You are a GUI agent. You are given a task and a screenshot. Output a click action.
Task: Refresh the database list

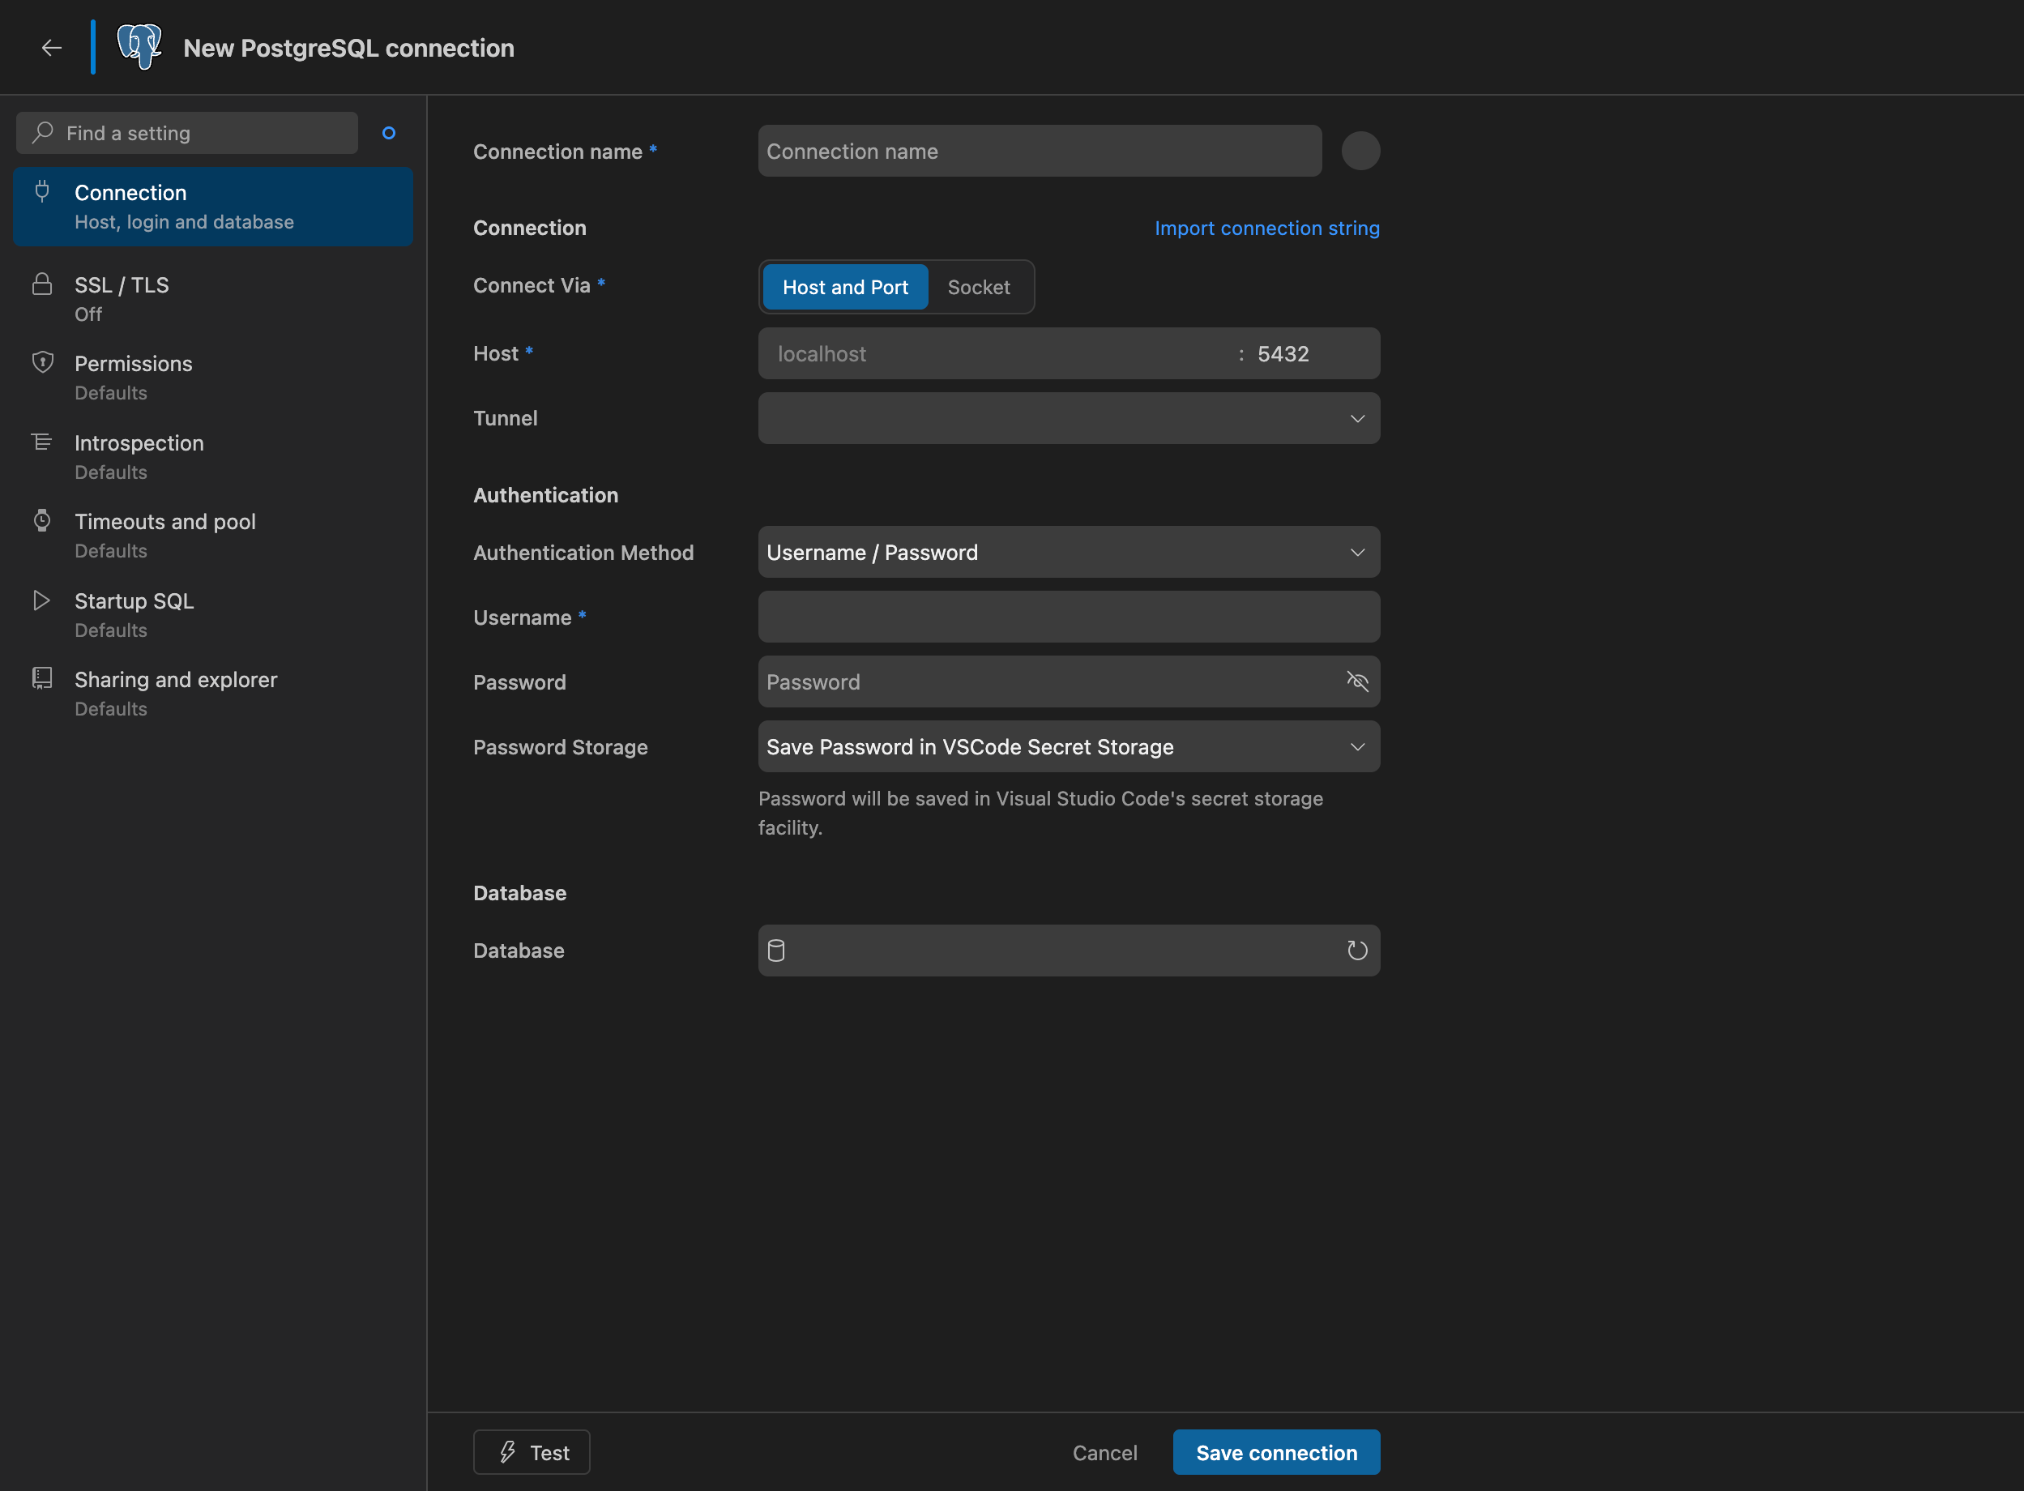1357,951
